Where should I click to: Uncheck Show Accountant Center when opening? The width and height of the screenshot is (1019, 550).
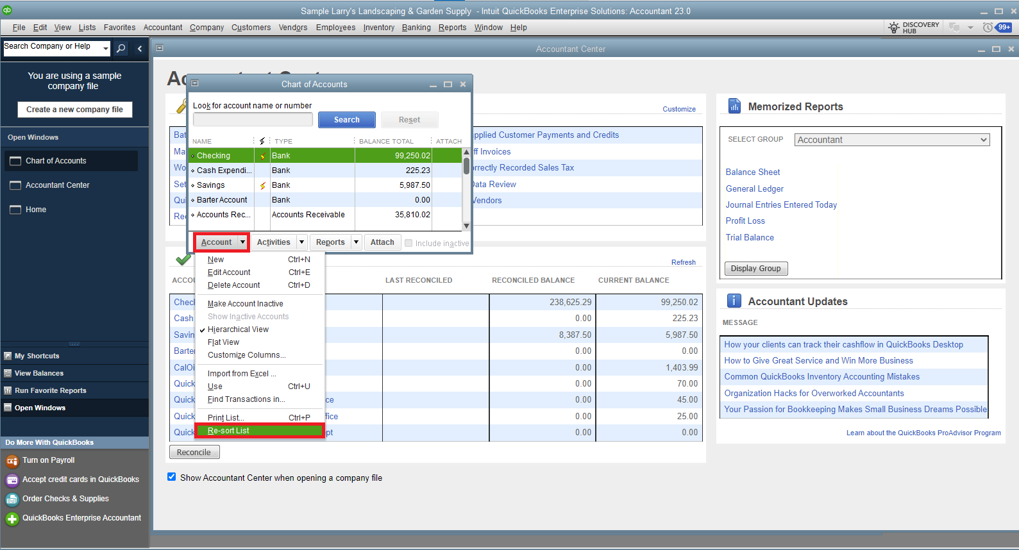[x=171, y=477]
